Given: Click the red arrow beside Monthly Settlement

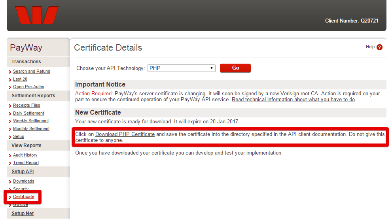Looking at the screenshot, I should (x=10, y=129).
